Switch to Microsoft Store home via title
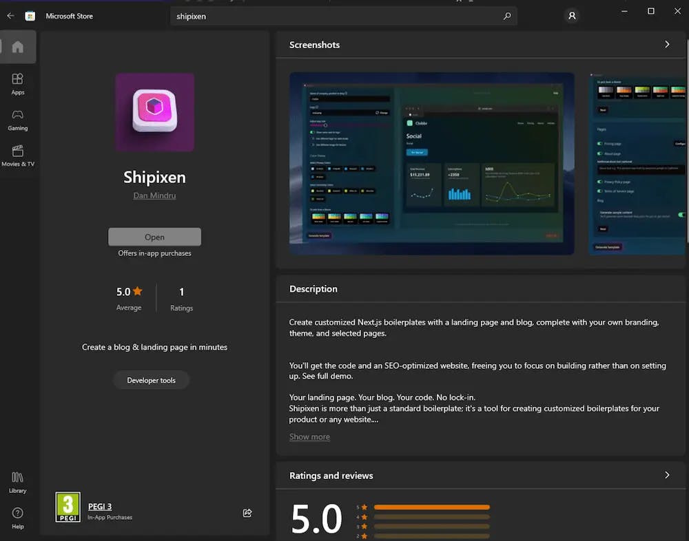The width and height of the screenshot is (689, 541). (69, 16)
